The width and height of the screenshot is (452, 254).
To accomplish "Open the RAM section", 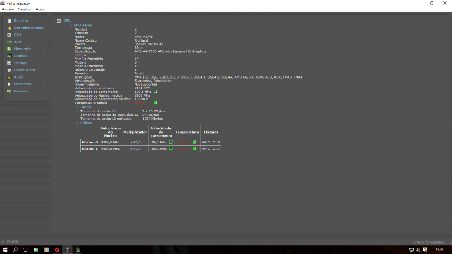I will click(17, 42).
